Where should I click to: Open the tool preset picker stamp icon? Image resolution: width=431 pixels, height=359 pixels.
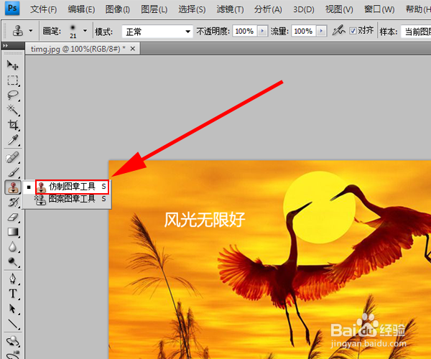click(18, 30)
